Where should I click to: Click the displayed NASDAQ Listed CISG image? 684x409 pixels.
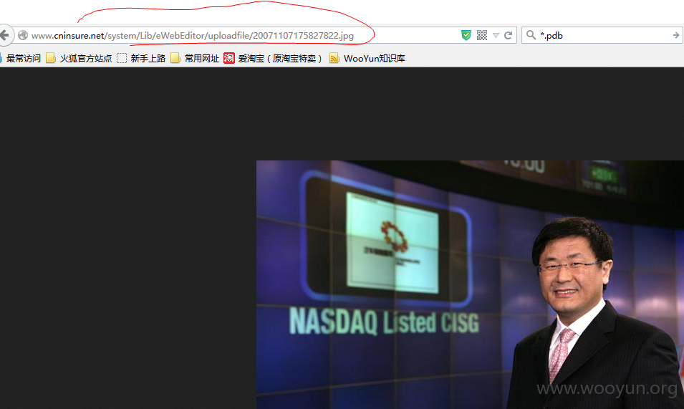coord(470,285)
